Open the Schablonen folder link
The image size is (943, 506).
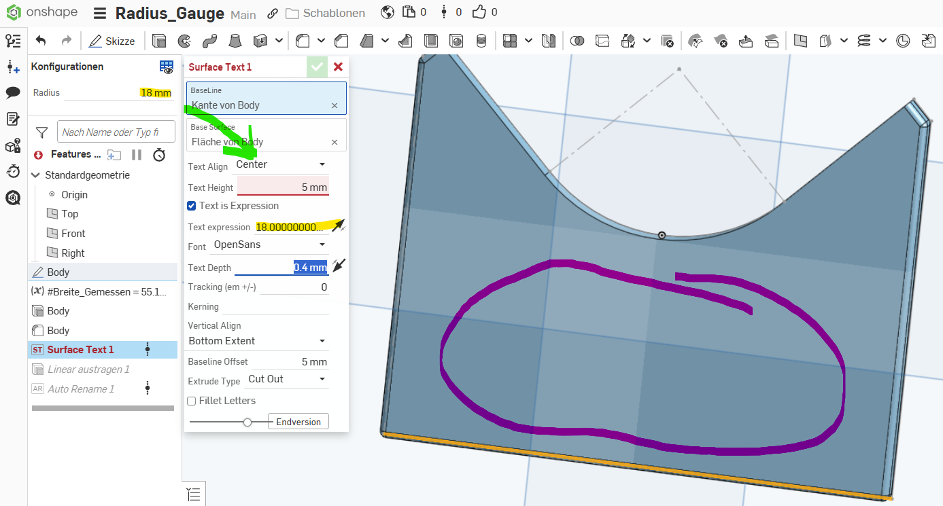click(x=325, y=13)
